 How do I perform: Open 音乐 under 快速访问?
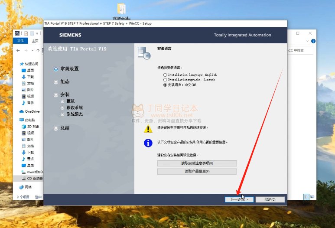(x=28, y=103)
